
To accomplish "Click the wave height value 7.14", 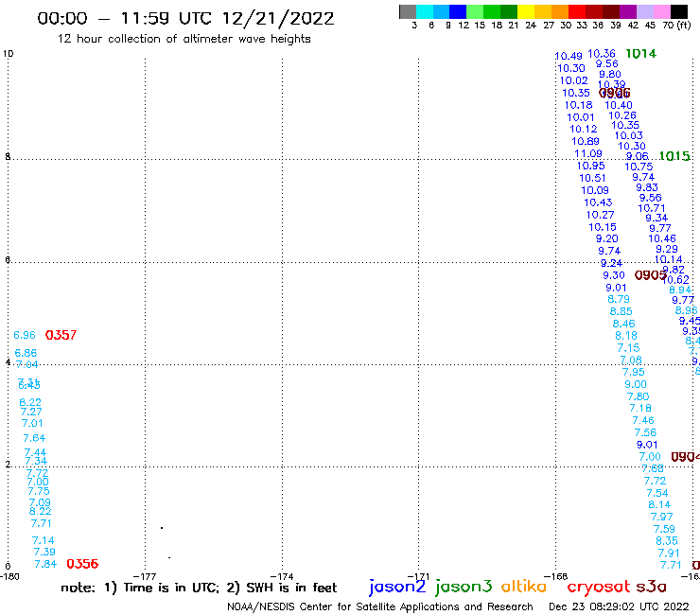I will (x=44, y=541).
